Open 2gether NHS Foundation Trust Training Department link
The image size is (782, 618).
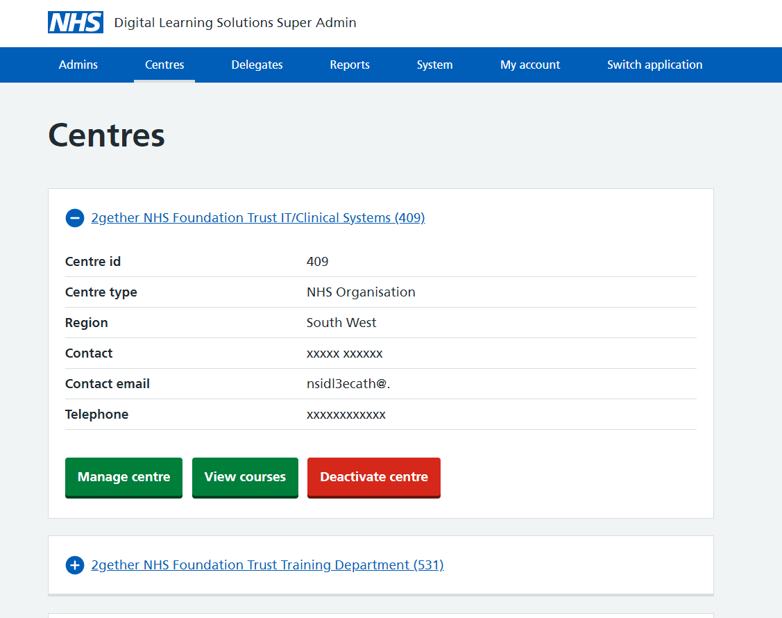coord(267,565)
